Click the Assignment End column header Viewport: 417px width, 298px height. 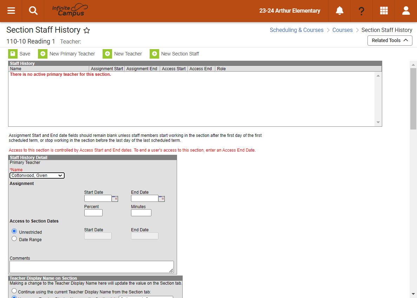142,69
